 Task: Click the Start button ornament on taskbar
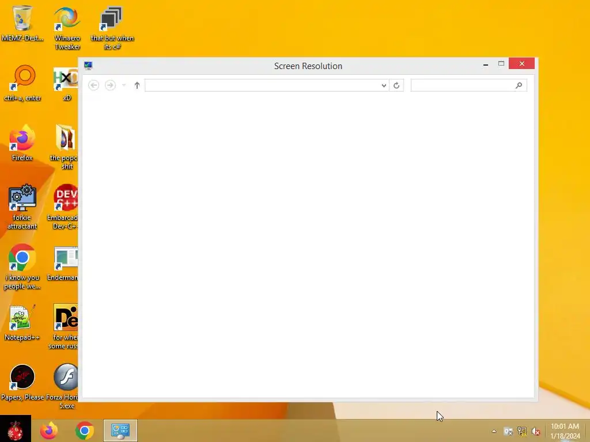coord(16,429)
